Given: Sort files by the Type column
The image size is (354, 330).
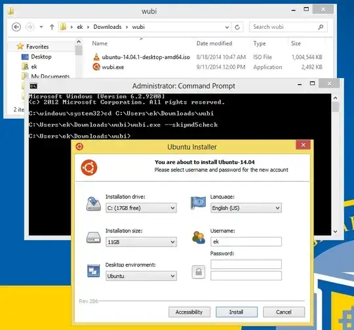Looking at the screenshot, I should 259,43.
